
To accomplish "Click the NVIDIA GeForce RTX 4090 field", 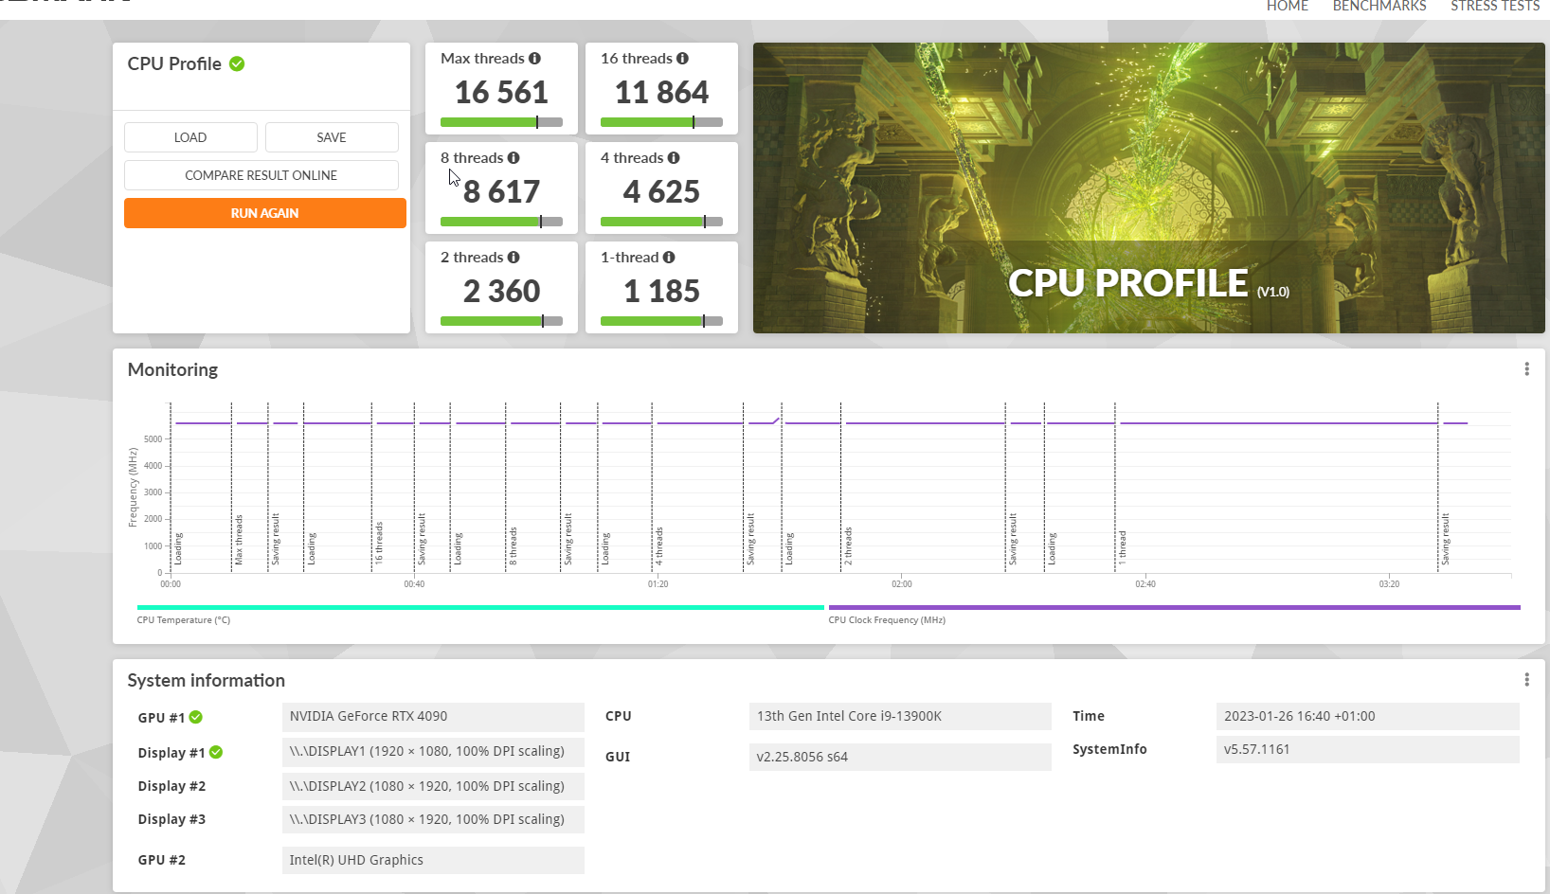I will click(433, 717).
